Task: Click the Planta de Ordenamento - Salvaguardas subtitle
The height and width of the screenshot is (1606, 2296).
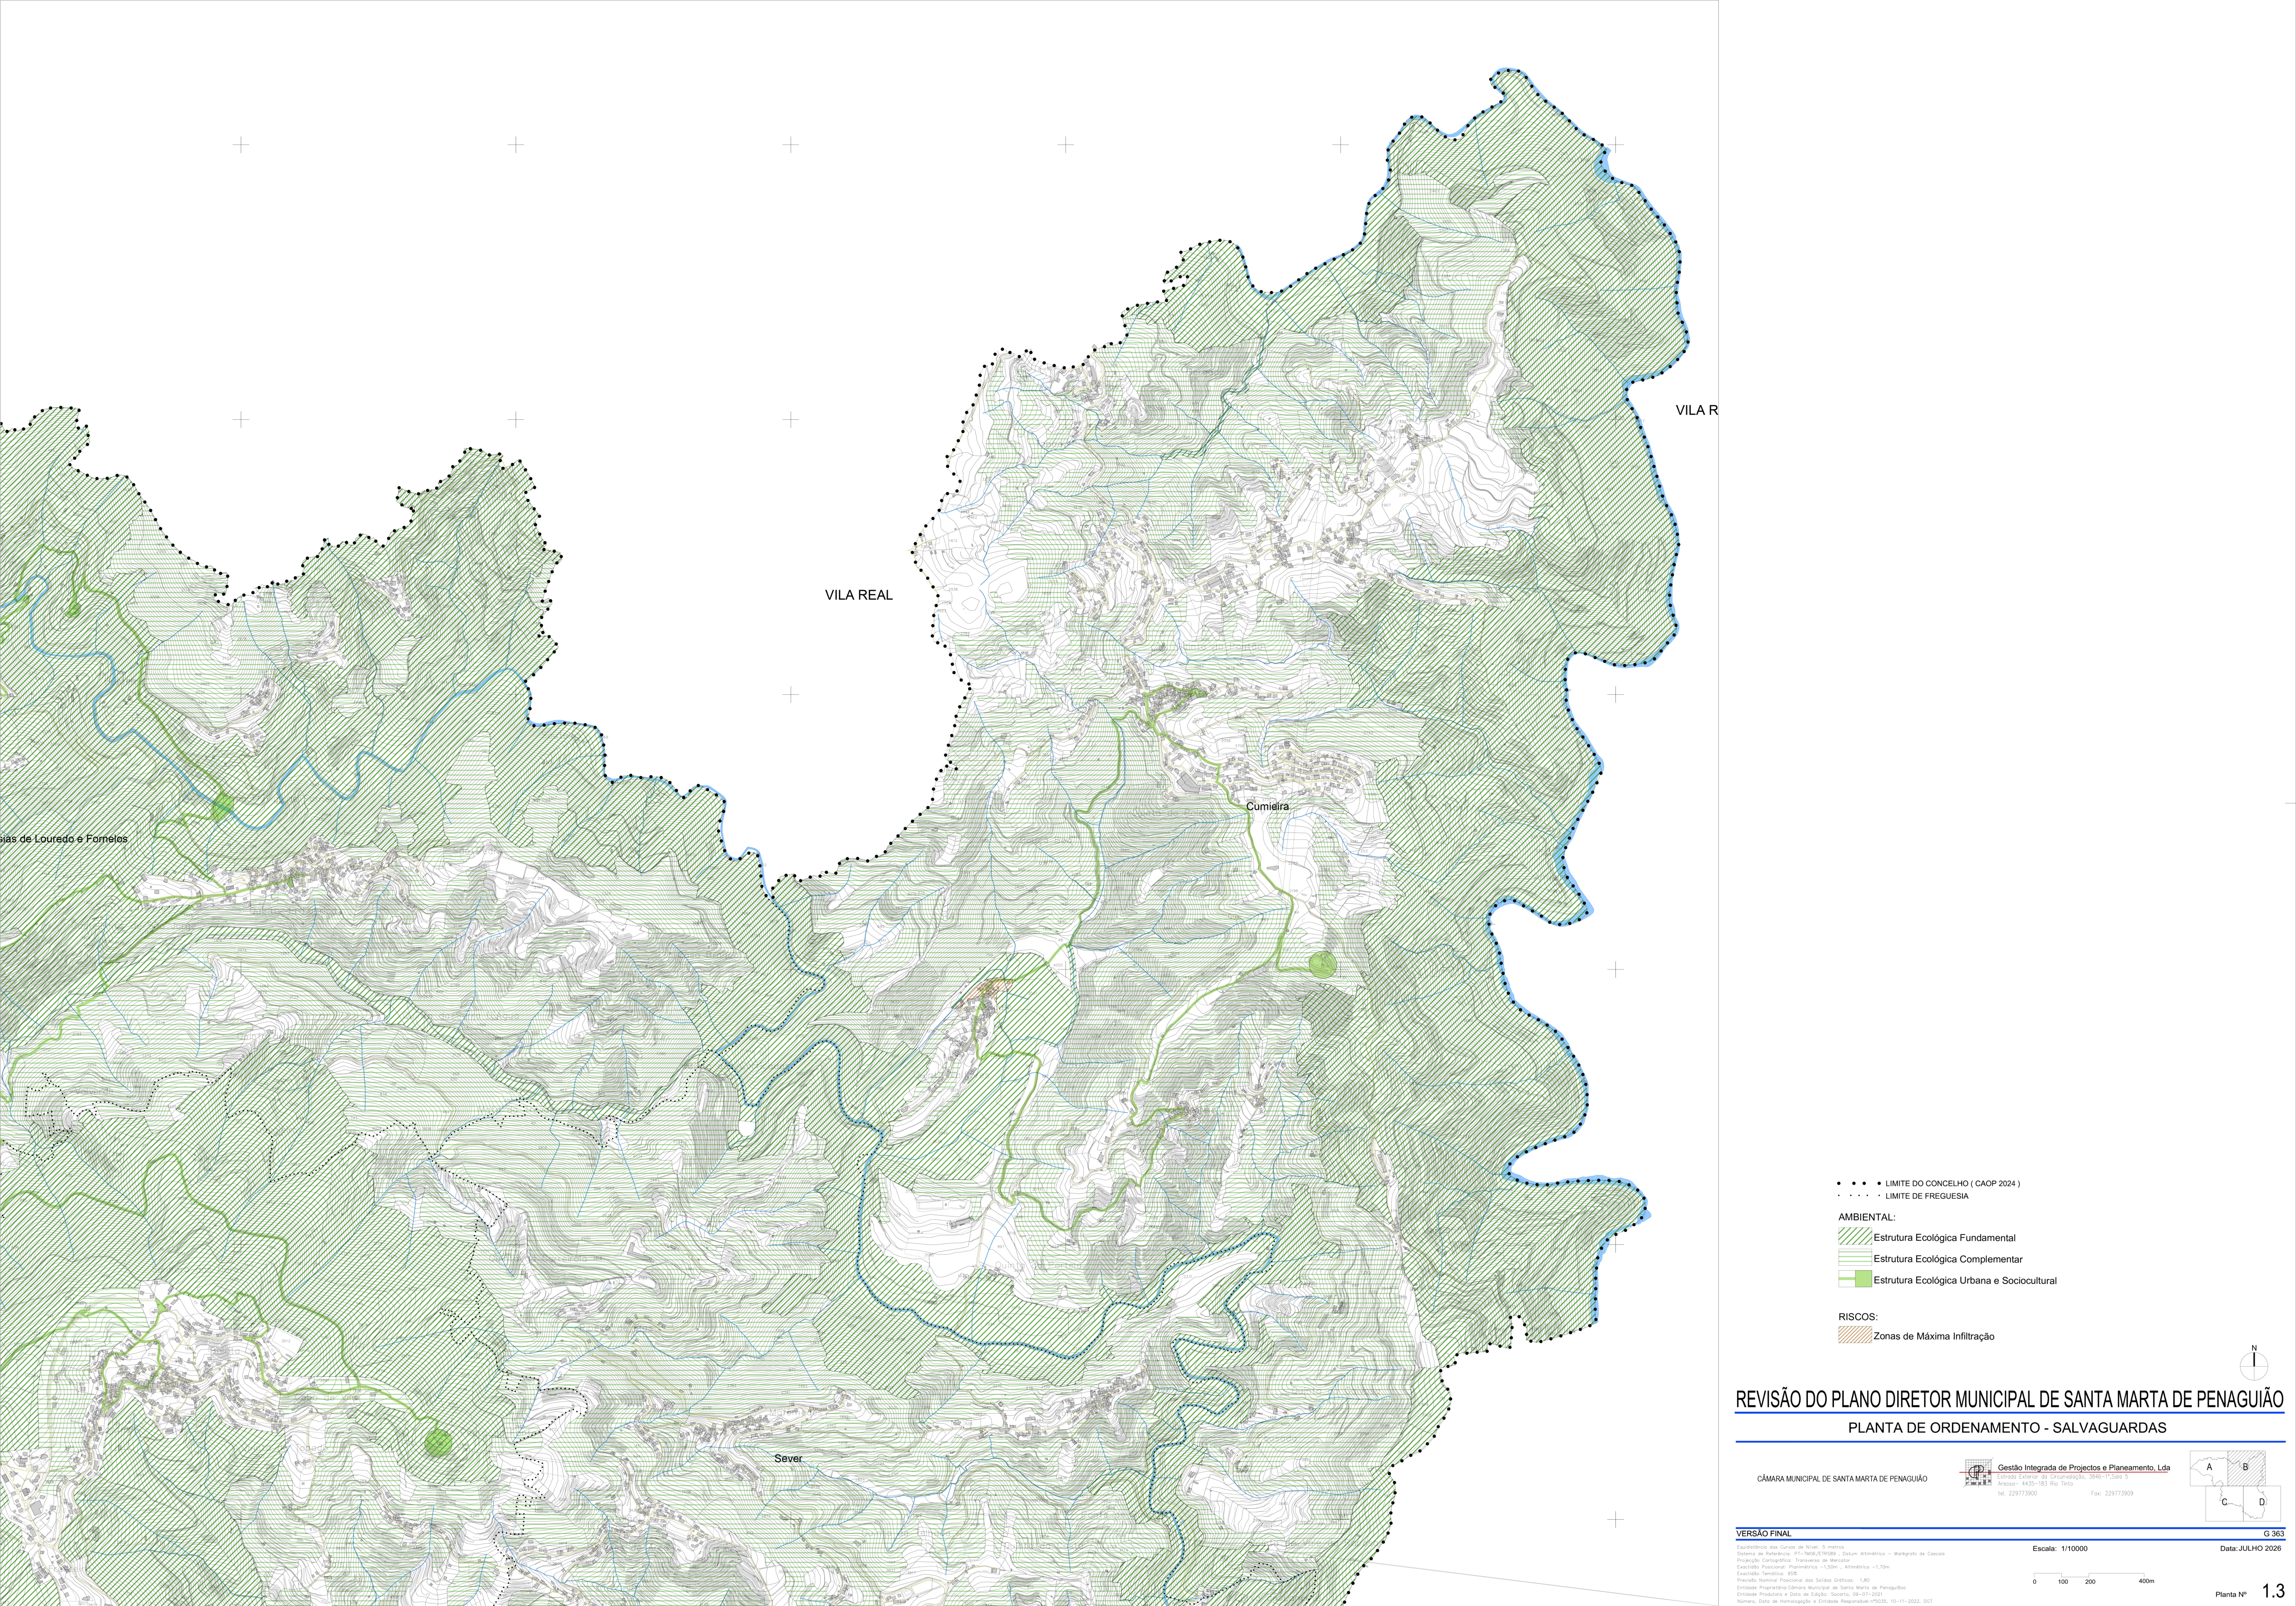Action: coord(2007,1427)
